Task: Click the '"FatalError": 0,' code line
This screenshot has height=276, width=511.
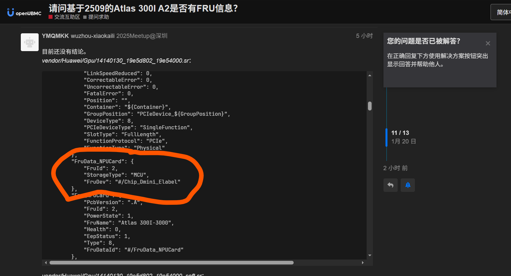Action: (x=109, y=94)
